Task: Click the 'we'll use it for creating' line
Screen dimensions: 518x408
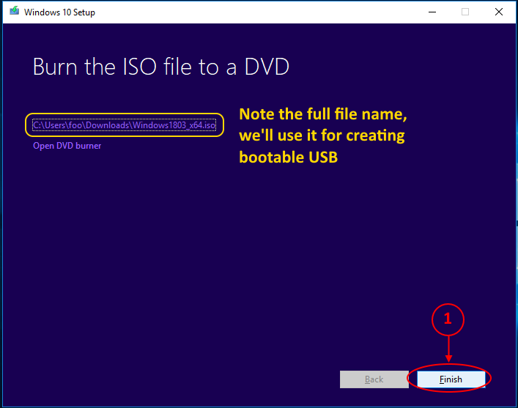Action: click(322, 136)
